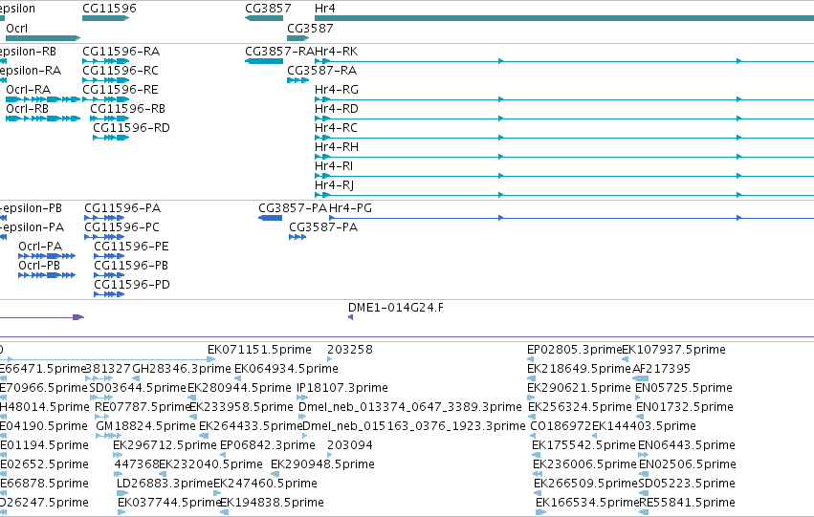Select the Hr4-RJ transcript label
This screenshot has height=517, width=814.
(335, 185)
